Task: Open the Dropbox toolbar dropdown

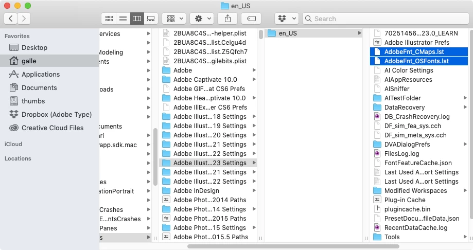Action: point(287,19)
